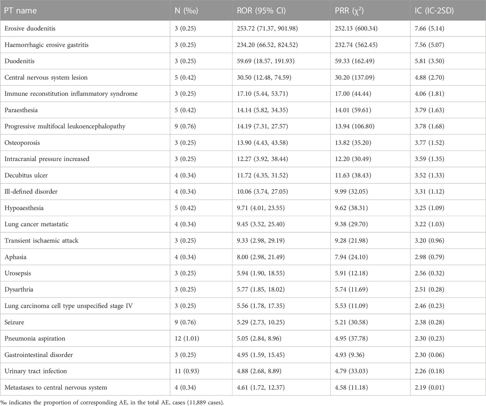Screen dimensions: 486x406
Task: Select IC value '2.19 (0.01)'
Action: pyautogui.click(x=429, y=388)
